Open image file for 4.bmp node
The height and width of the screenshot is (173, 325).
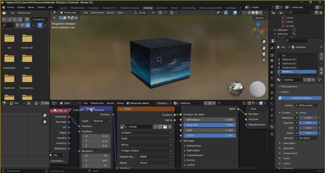pos(165,127)
